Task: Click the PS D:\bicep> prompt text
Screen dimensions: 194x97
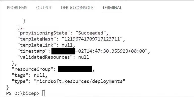Action: pos(23,93)
